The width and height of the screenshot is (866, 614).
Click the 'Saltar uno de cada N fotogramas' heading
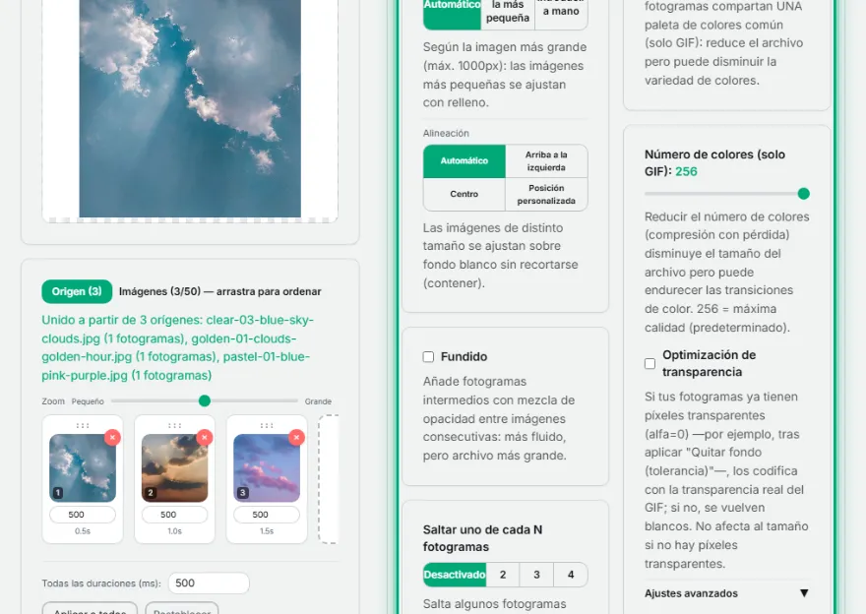(x=483, y=538)
